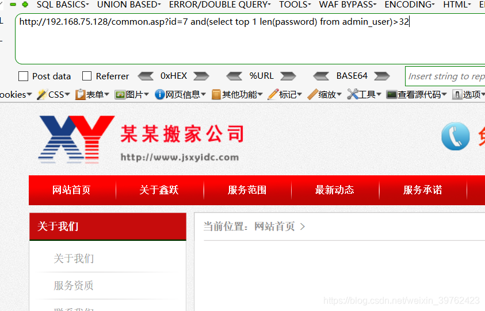Click the 某某搬家公司 company title

point(182,134)
